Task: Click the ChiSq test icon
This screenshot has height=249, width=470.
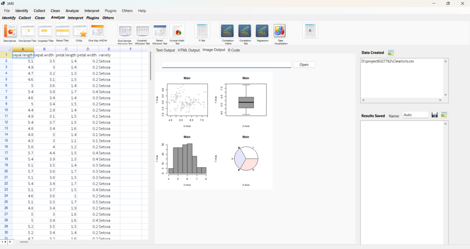Action: point(80,31)
